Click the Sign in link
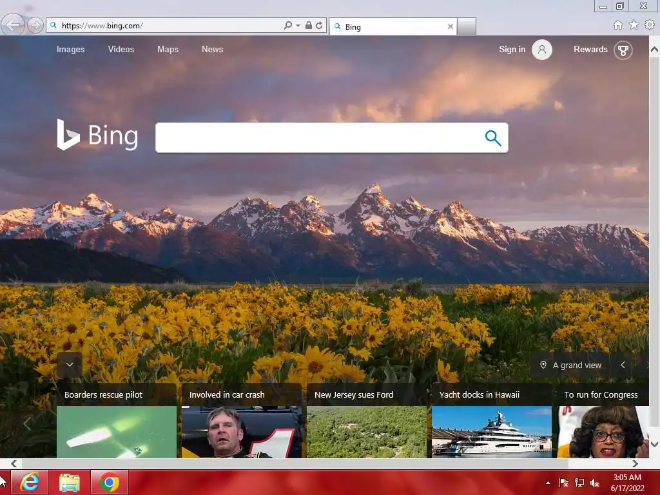The image size is (660, 495). point(512,49)
